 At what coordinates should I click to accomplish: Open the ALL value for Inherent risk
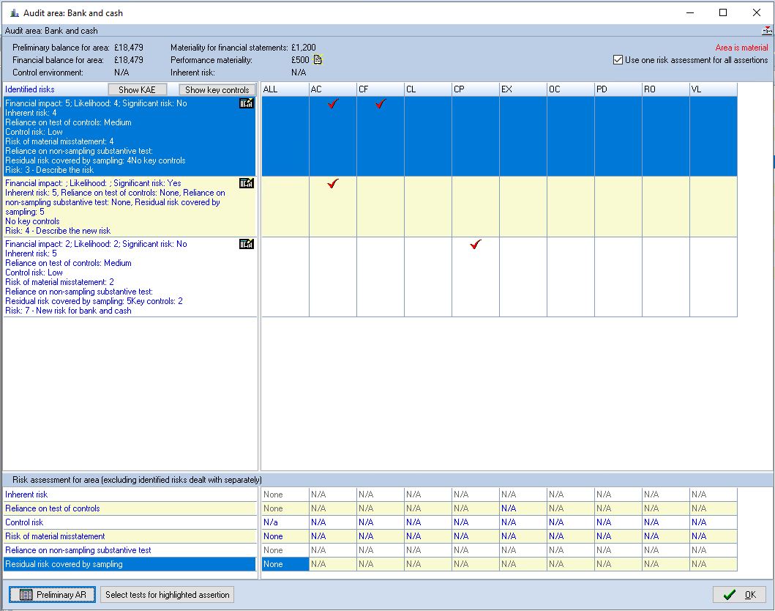tap(285, 495)
